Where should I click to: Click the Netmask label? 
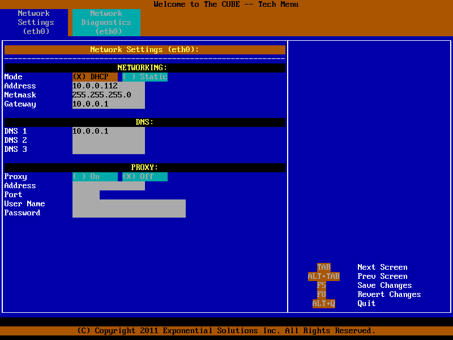point(20,95)
